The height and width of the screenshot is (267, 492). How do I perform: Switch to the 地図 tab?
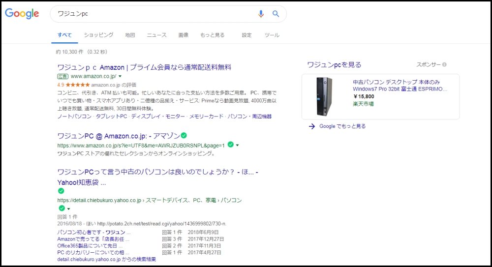130,35
